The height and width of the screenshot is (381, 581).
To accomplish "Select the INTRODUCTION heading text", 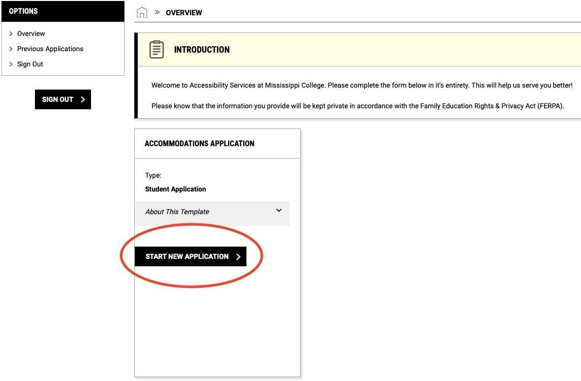I will pos(202,50).
